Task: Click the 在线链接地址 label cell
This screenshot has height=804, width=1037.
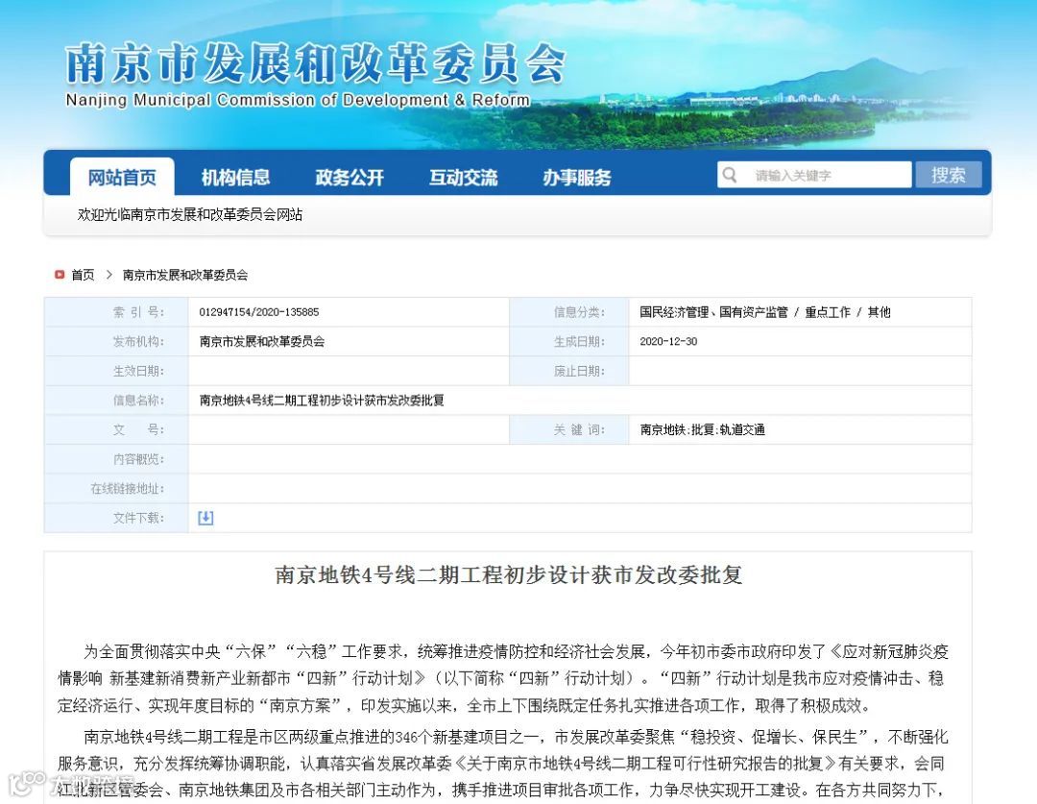Action: pyautogui.click(x=116, y=488)
